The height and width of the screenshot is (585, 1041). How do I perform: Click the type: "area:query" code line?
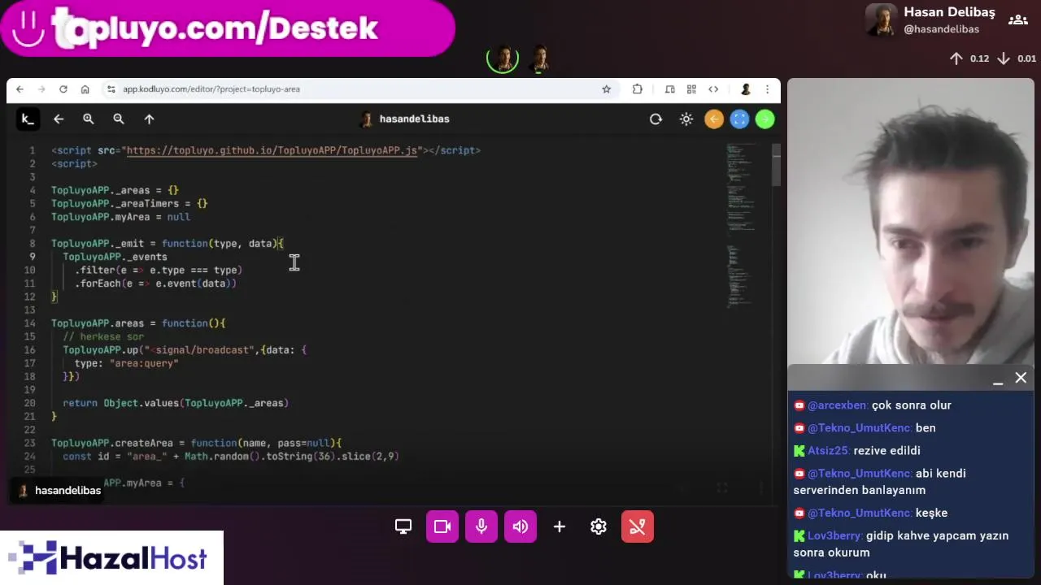pos(126,363)
